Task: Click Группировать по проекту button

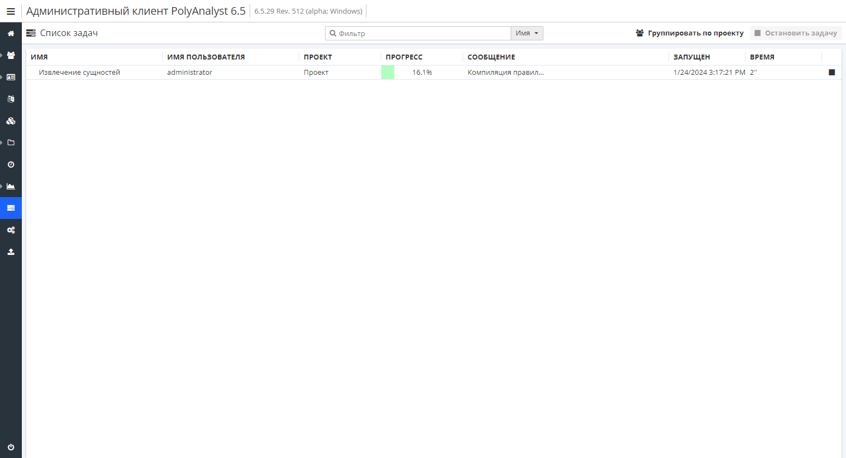Action: point(690,33)
